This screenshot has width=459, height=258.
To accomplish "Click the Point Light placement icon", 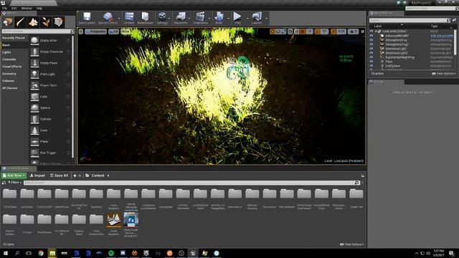I will pos(34,74).
